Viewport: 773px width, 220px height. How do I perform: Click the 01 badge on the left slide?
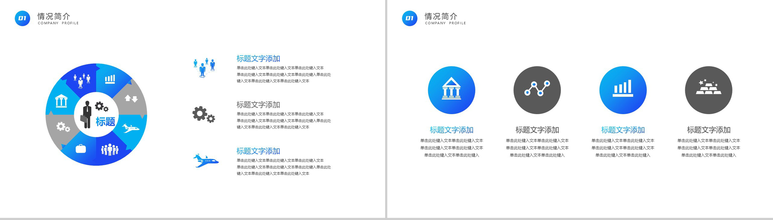point(22,18)
